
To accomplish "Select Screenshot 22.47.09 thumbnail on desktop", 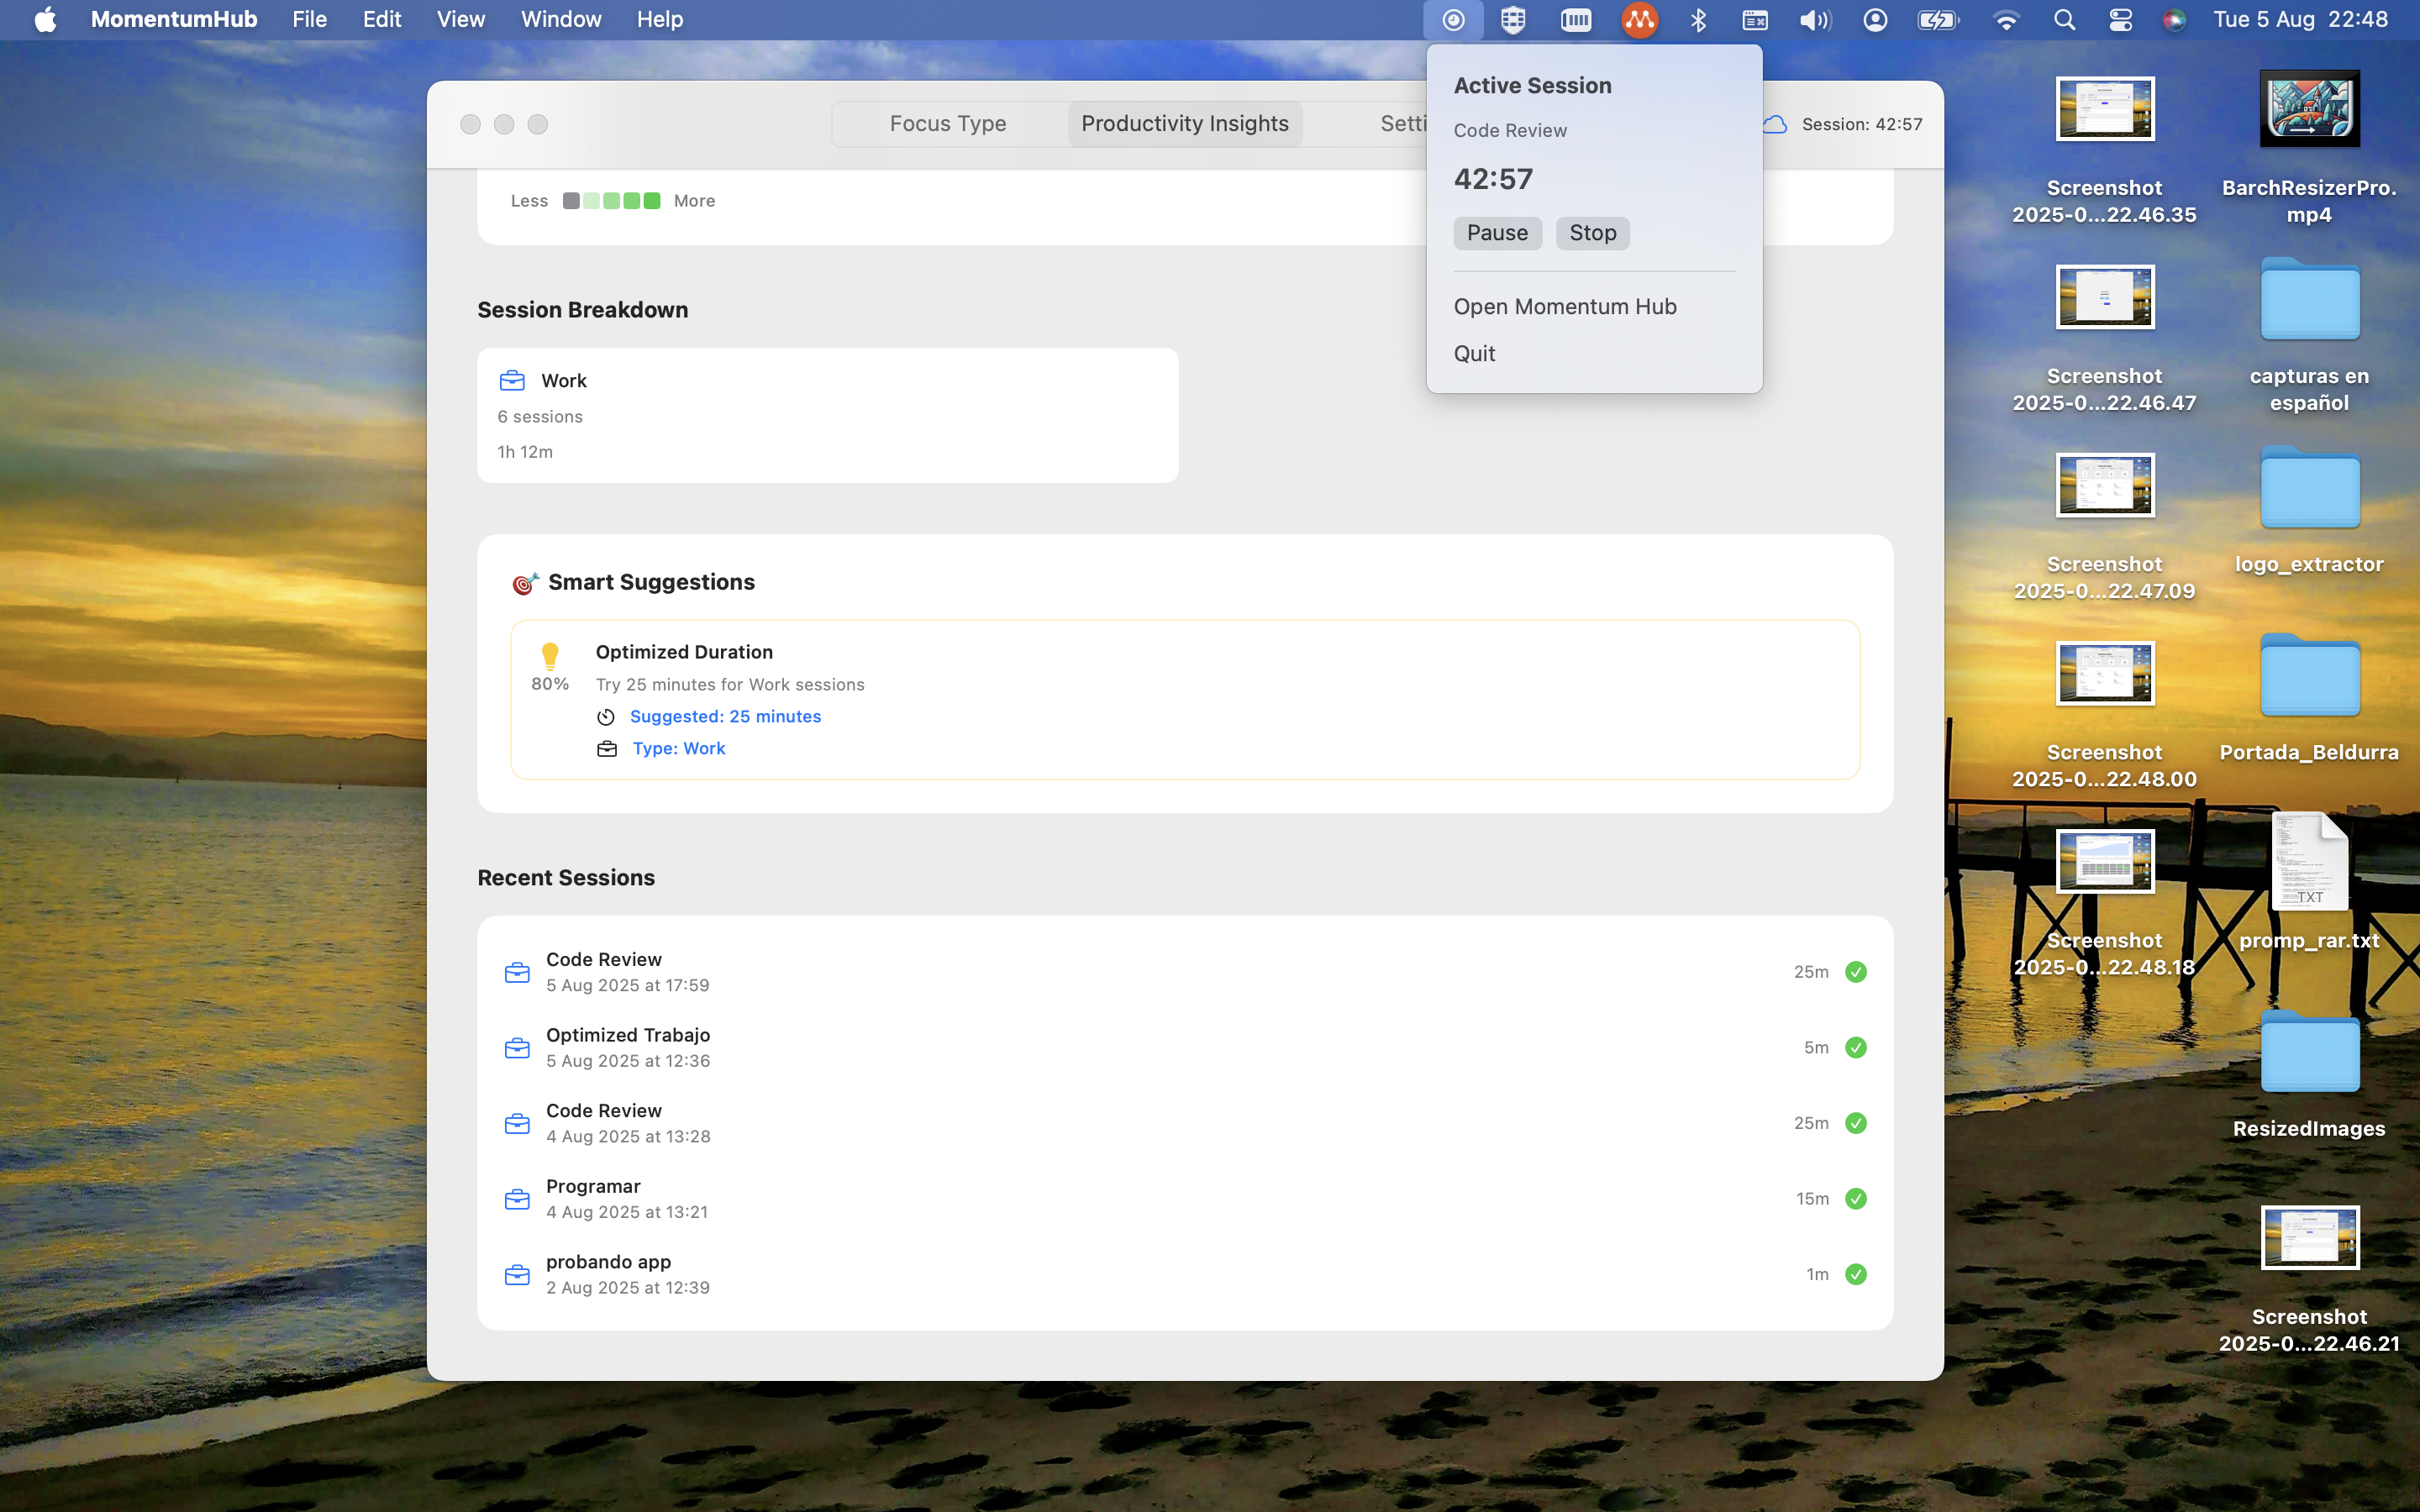I will click(x=2105, y=485).
